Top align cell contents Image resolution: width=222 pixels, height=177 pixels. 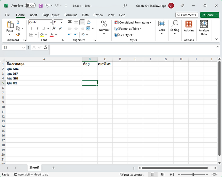tap(70, 22)
